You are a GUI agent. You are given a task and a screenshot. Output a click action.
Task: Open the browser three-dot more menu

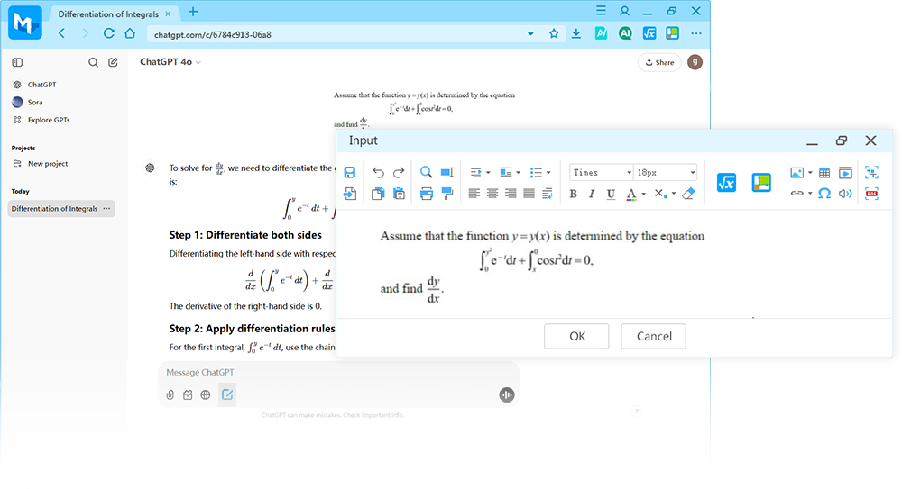696,33
